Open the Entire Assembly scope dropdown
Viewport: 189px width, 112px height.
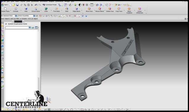pyautogui.click(x=34, y=16)
